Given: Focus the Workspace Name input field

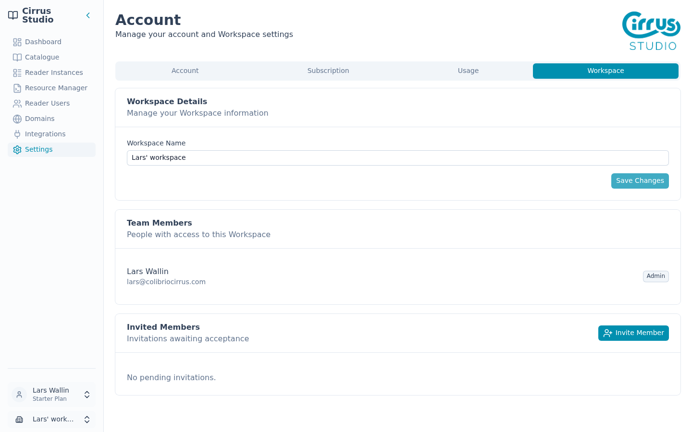Looking at the screenshot, I should coord(398,158).
